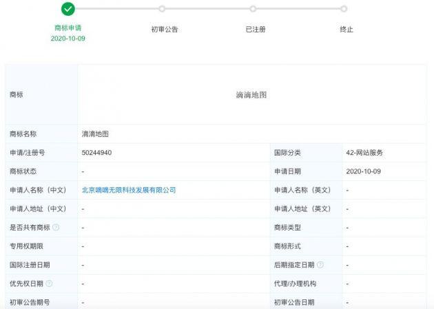Select the 商标名称 value 滴滴地图

pos(95,134)
